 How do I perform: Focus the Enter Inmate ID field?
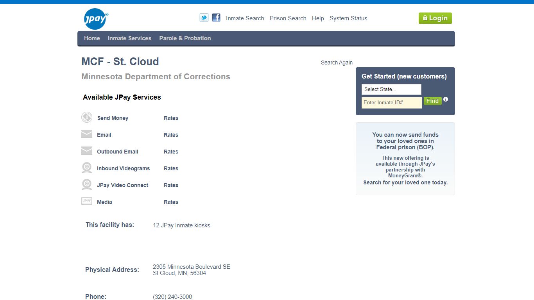392,103
